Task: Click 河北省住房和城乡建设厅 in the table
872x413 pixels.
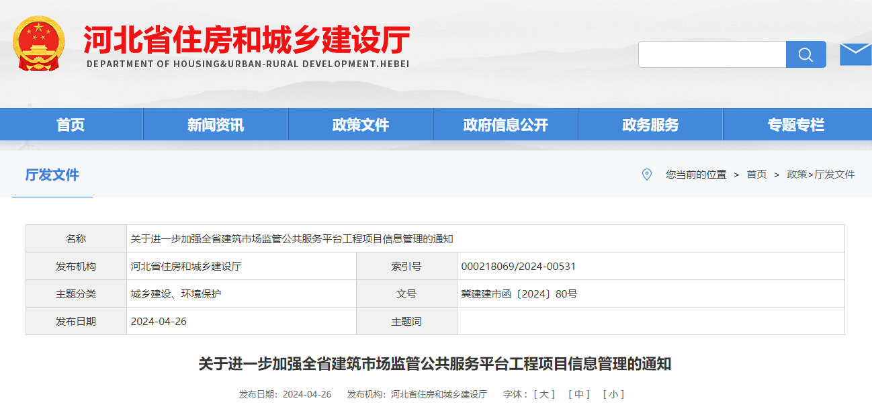Action: point(186,266)
